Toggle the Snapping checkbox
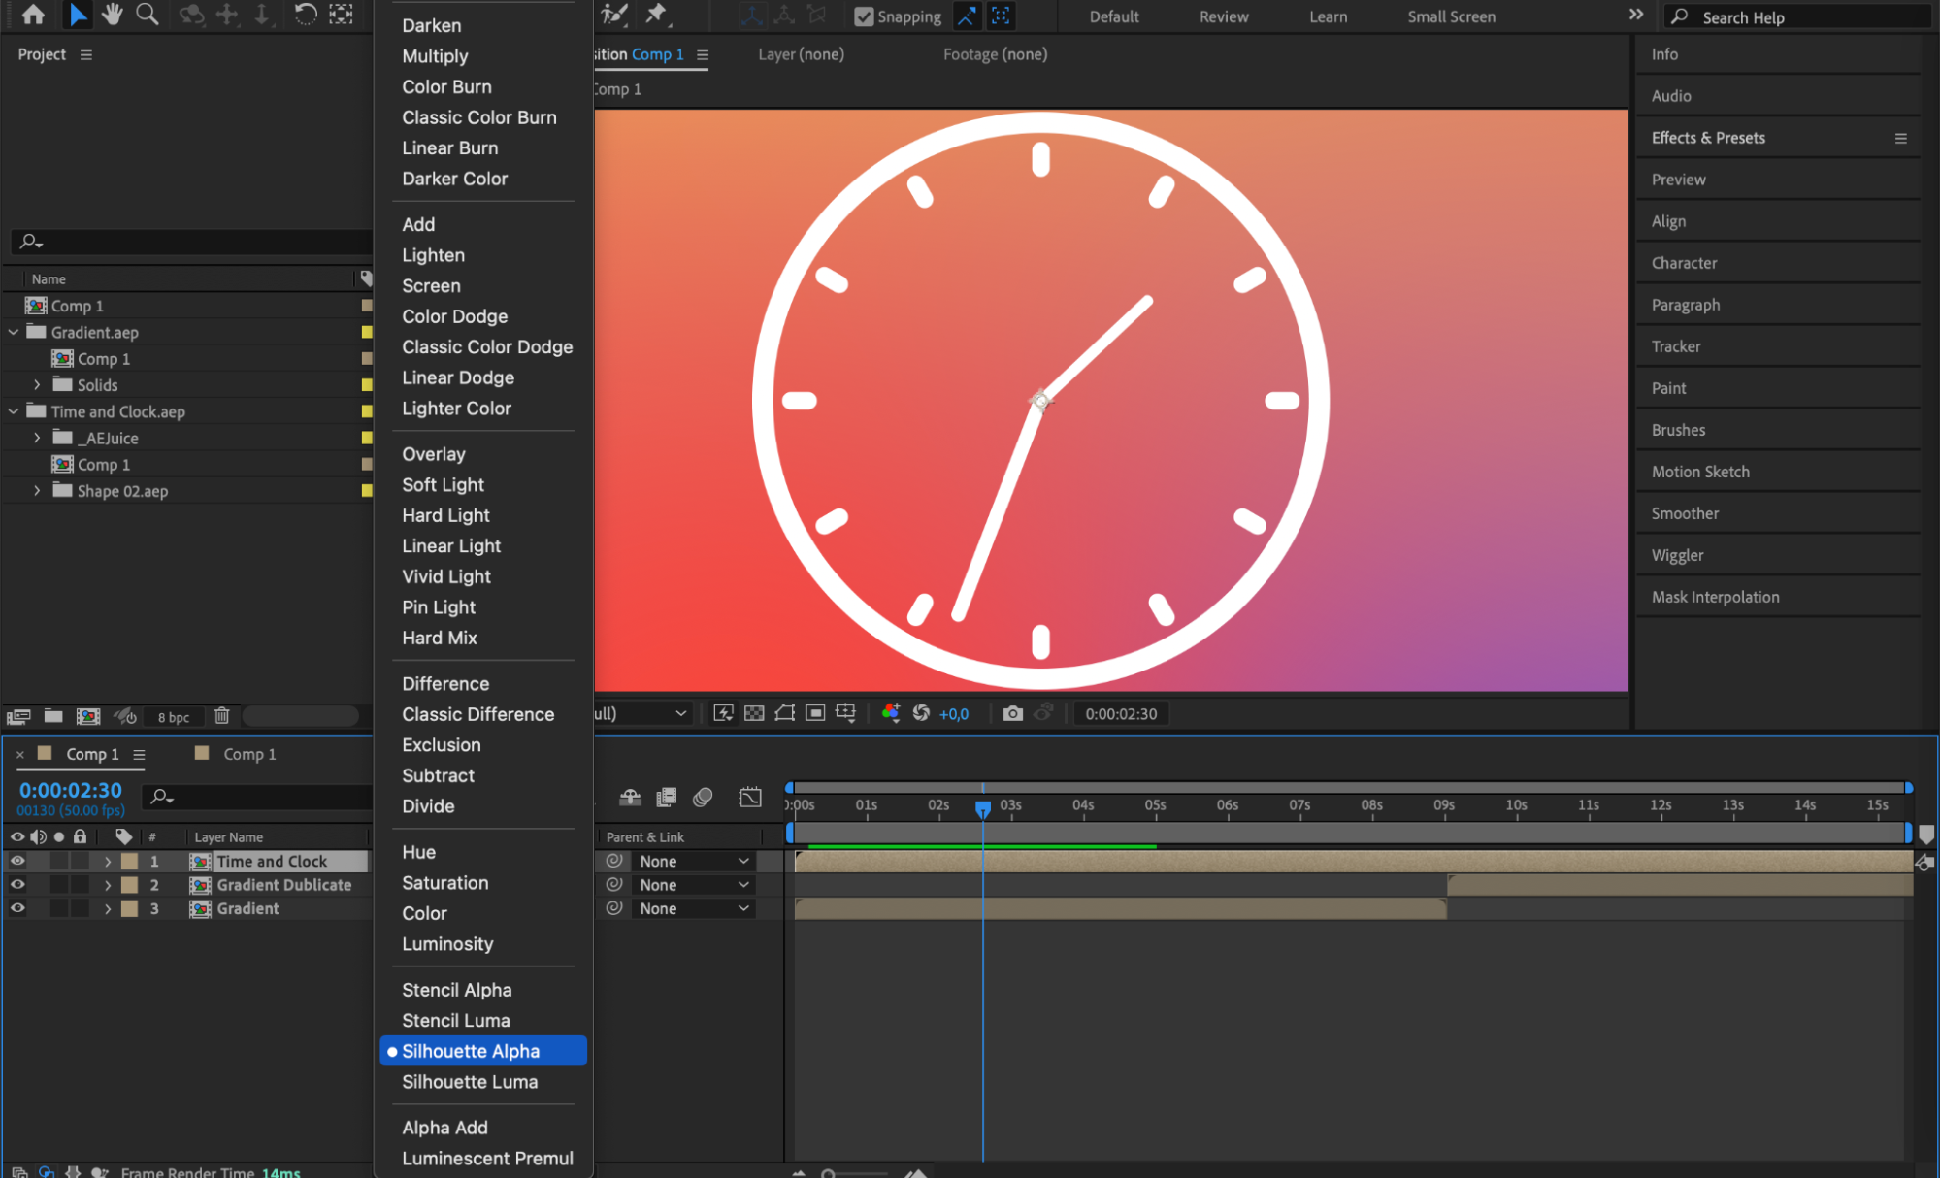 click(863, 16)
